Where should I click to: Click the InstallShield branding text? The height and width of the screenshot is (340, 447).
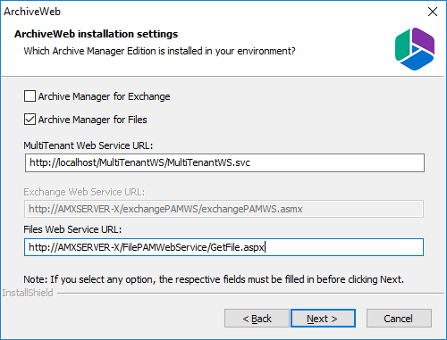tap(28, 293)
